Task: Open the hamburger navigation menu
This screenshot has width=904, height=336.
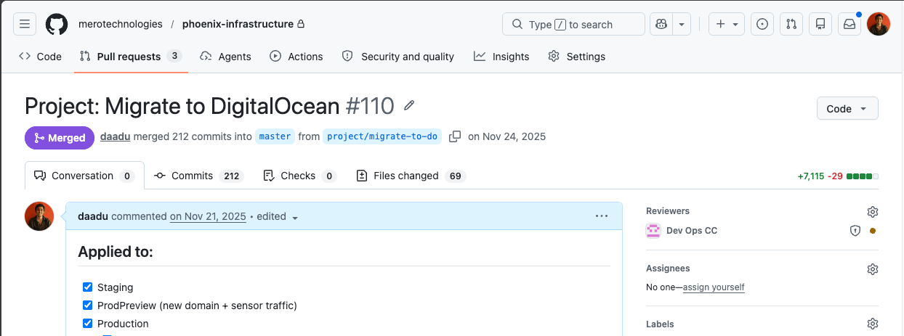Action: pyautogui.click(x=24, y=24)
